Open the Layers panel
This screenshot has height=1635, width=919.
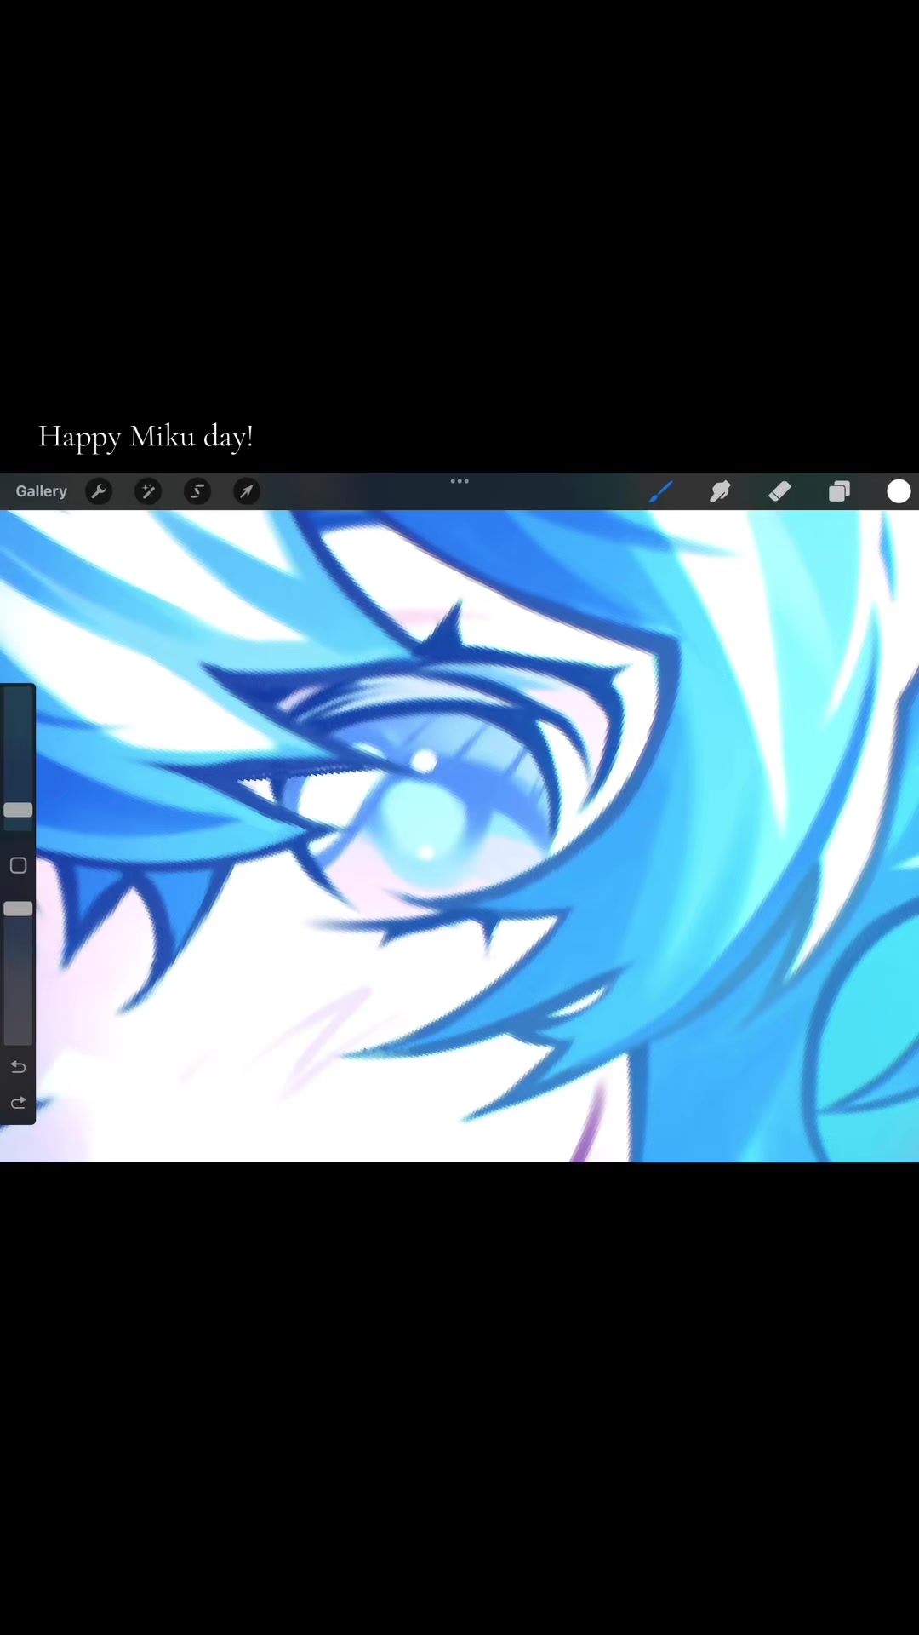click(840, 491)
